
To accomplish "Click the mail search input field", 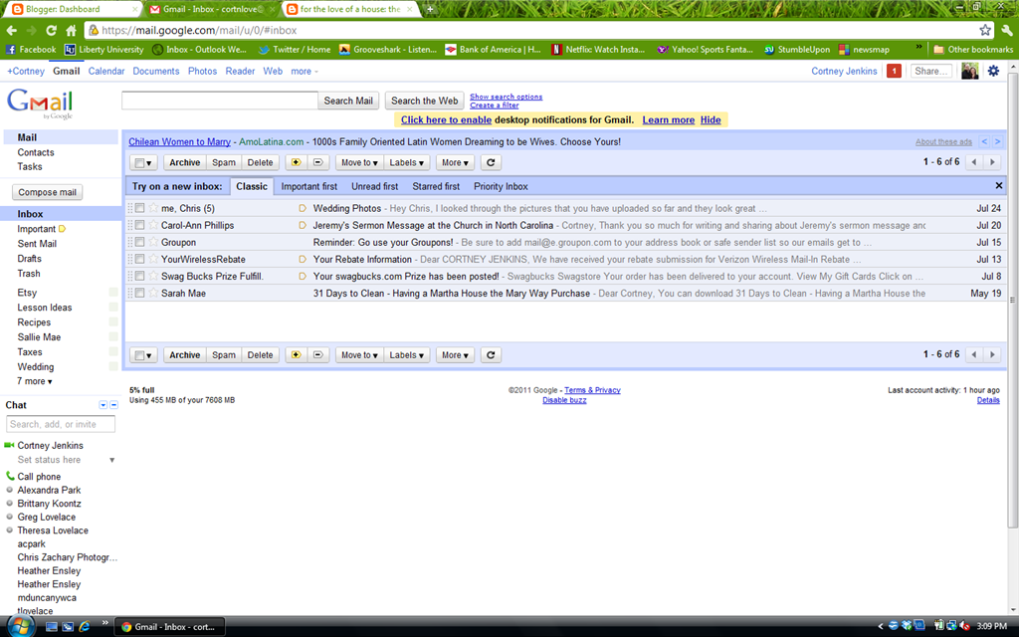I will pyautogui.click(x=220, y=101).
